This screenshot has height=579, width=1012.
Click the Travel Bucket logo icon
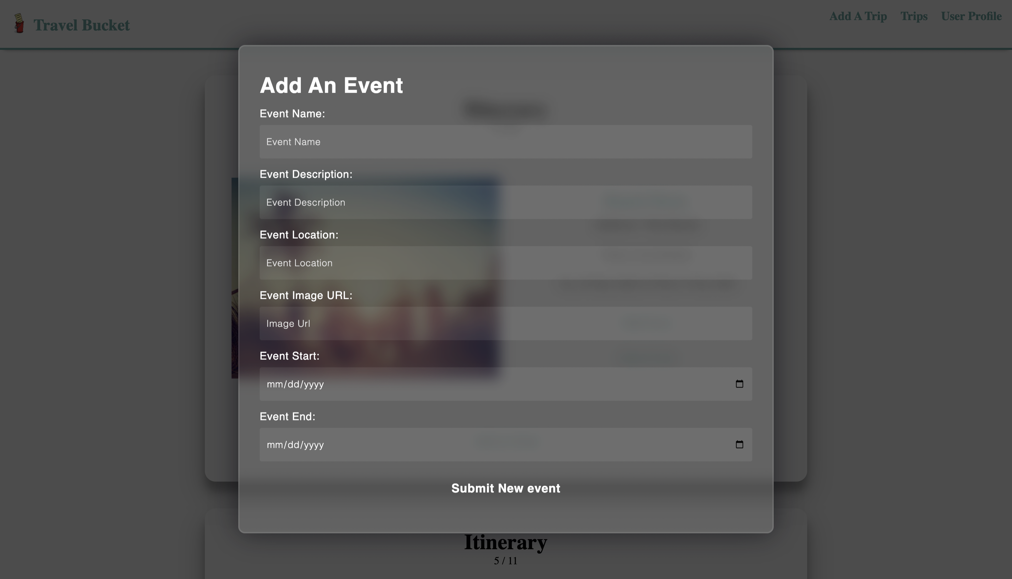(x=19, y=23)
